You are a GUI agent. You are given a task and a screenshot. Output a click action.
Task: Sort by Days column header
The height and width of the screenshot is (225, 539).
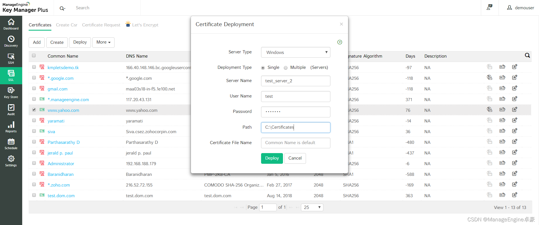[410, 56]
